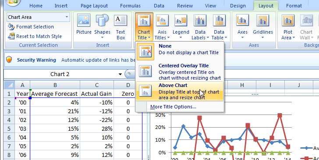This screenshot has height=160, width=319.
Task: Click Reset to Match Style
Action: point(35,36)
